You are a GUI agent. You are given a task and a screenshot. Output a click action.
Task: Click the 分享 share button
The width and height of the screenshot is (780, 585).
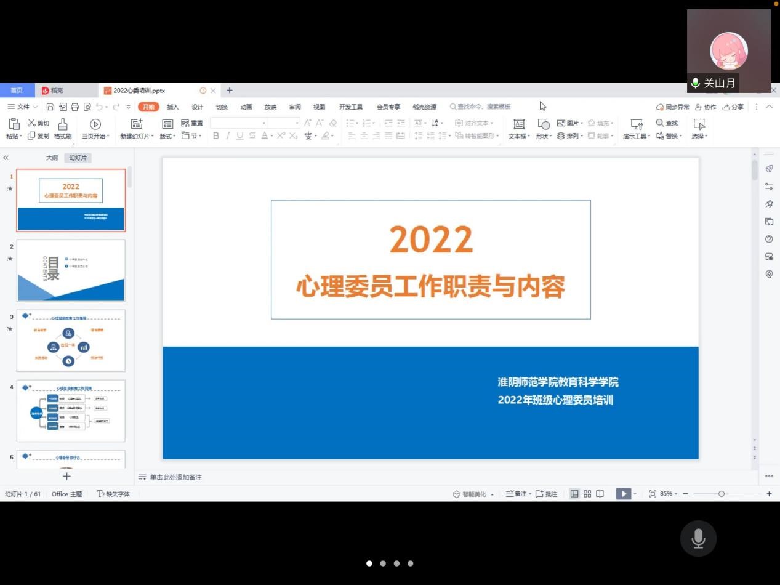tap(733, 107)
